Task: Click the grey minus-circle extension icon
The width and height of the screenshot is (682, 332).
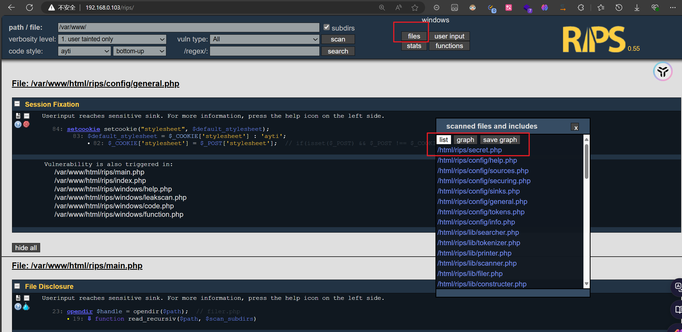Action: coord(437,8)
